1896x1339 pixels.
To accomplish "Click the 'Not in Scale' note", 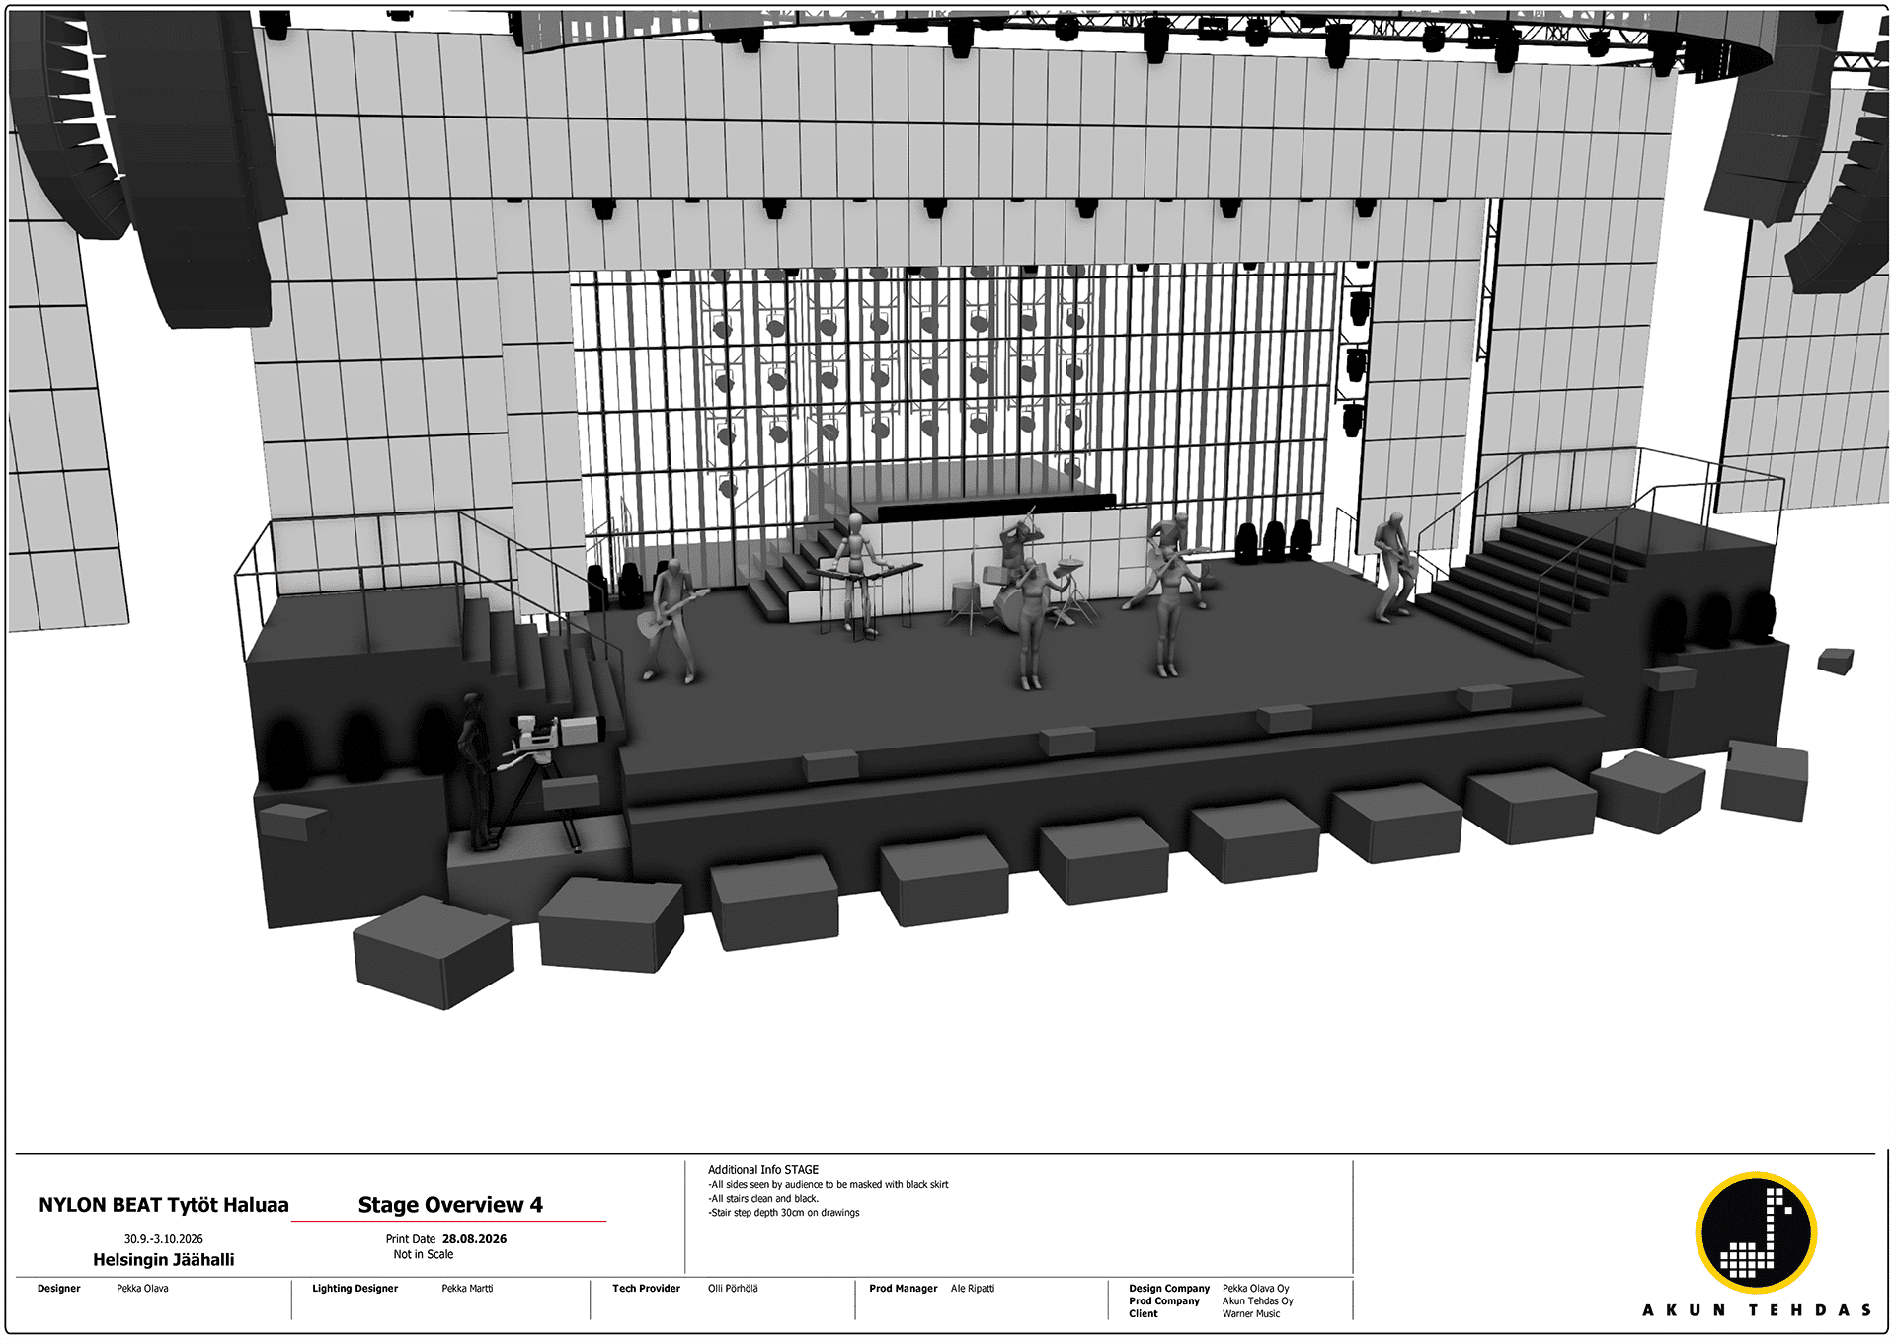I will pos(424,1255).
